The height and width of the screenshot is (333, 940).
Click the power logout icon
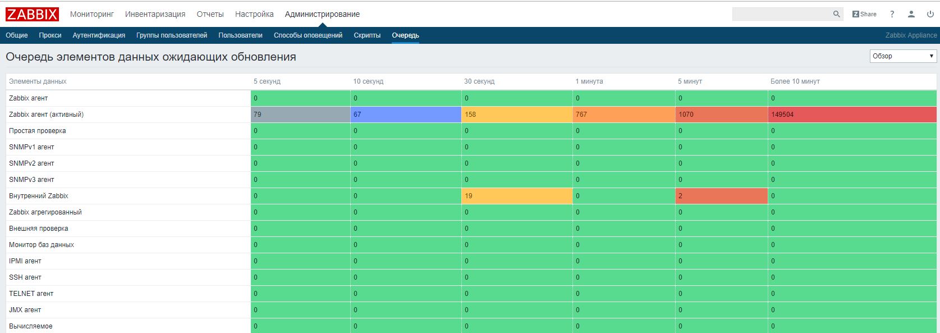coord(930,14)
